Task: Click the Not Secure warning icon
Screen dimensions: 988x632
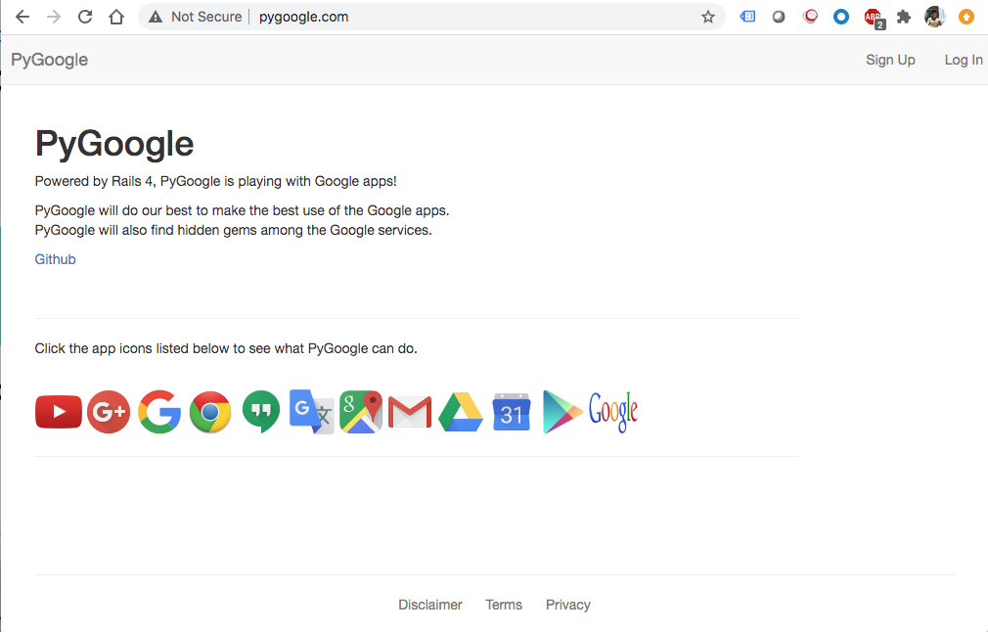Action: click(x=155, y=17)
